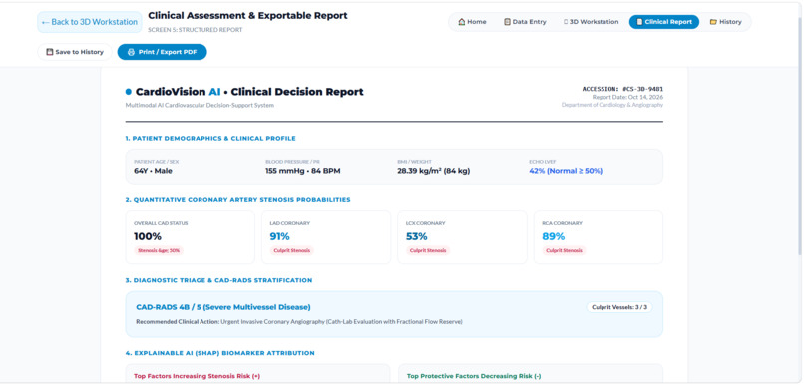Image resolution: width=804 pixels, height=385 pixels.
Task: Click RCA Coronary 89% value
Action: point(554,236)
